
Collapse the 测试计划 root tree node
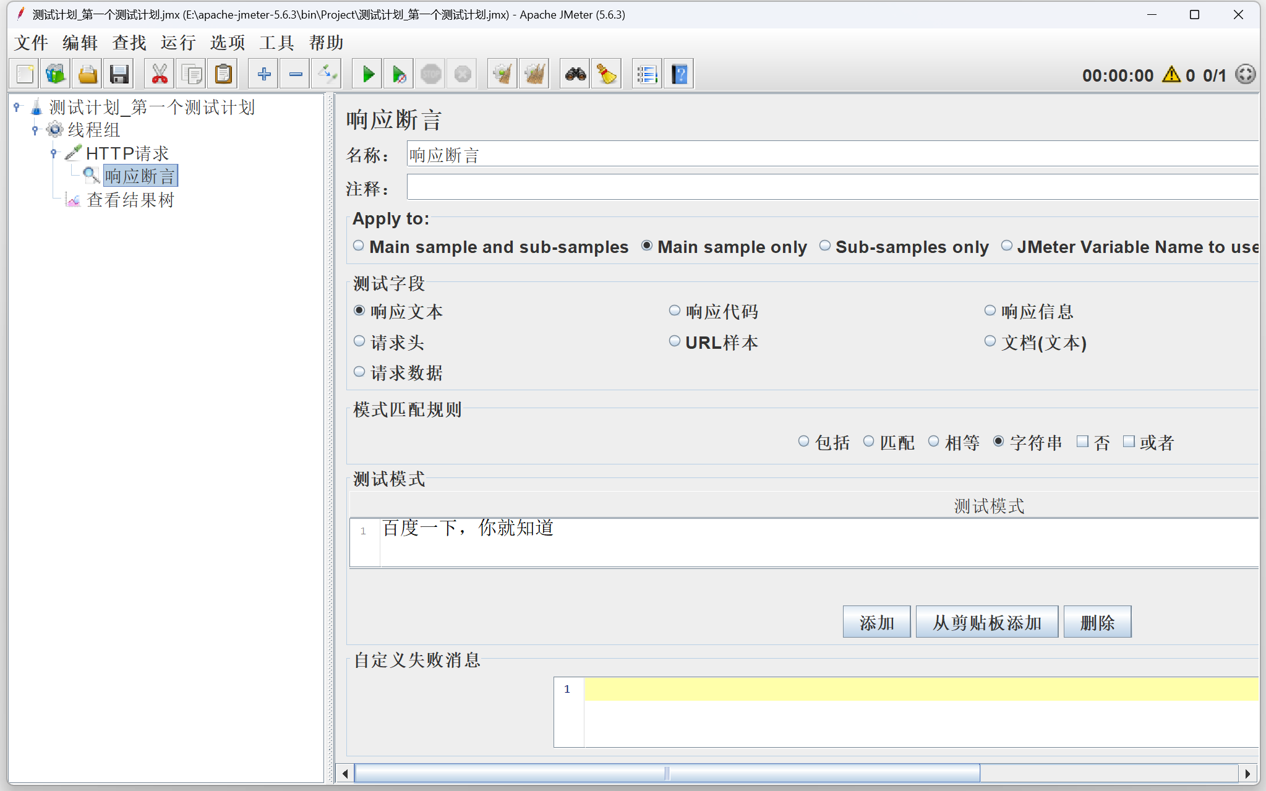17,107
